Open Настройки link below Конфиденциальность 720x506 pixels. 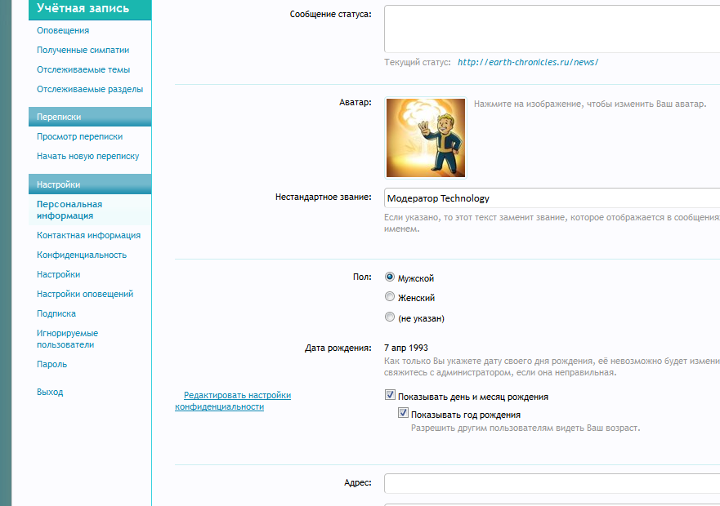58,274
